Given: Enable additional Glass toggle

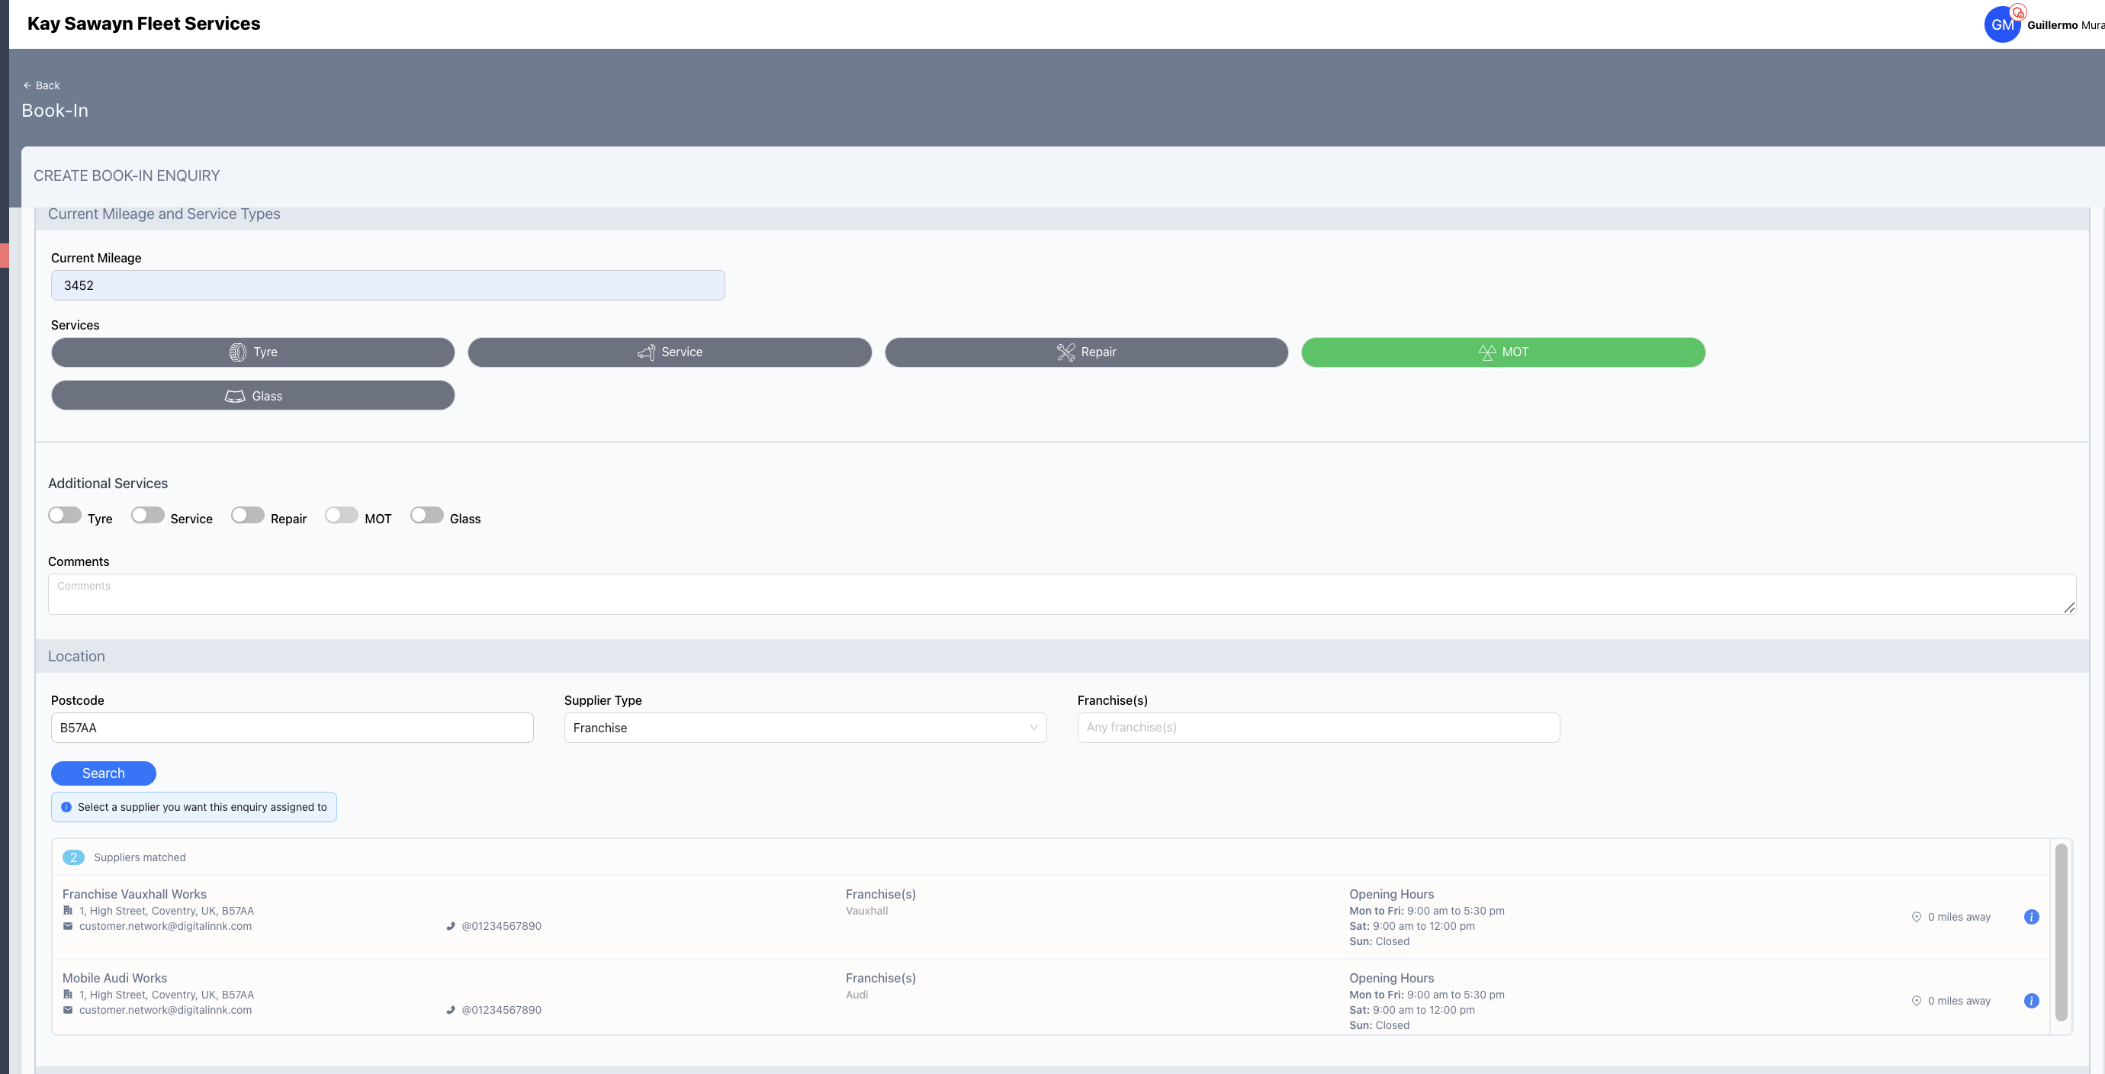Looking at the screenshot, I should (426, 515).
